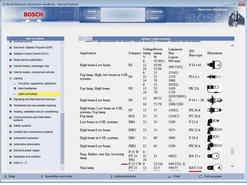Click the content pane scroll-up chevron
This screenshot has height=185, width=247.
pyautogui.click(x=232, y=45)
